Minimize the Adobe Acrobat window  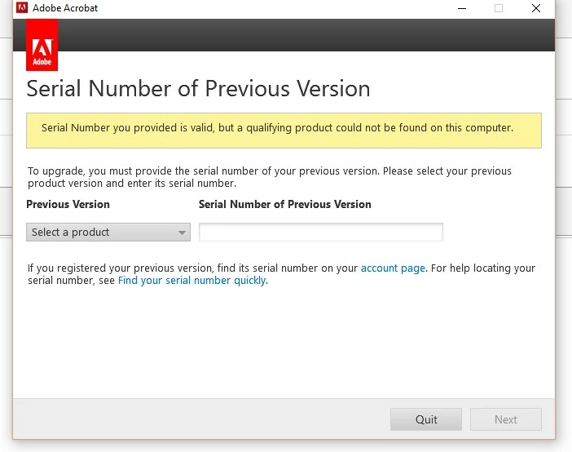click(462, 8)
